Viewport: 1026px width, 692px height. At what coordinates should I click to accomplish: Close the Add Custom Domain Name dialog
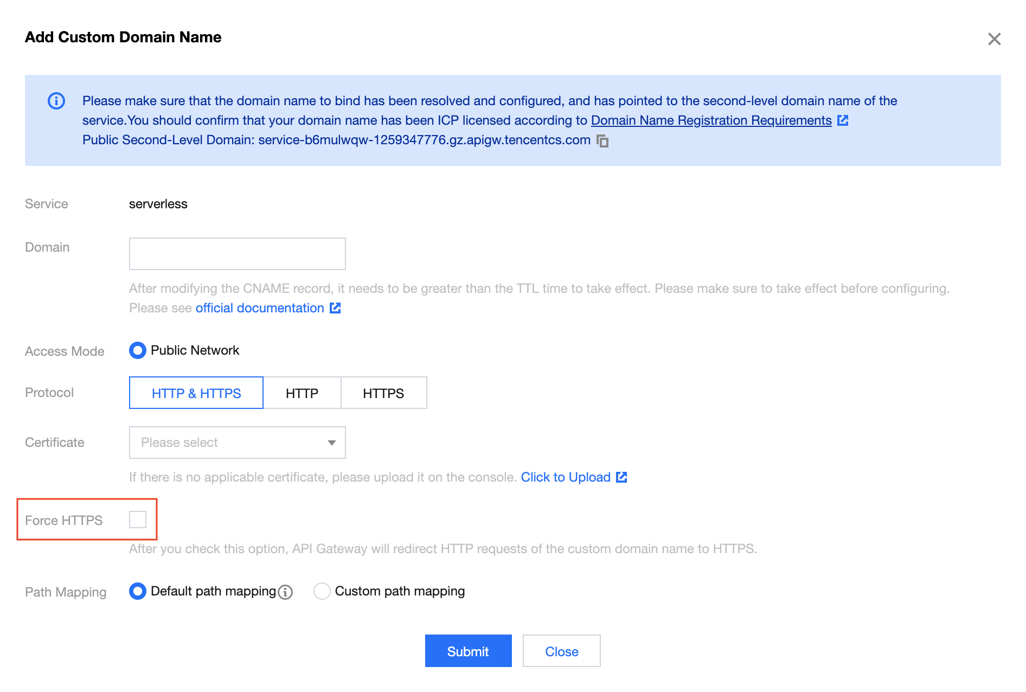pyautogui.click(x=994, y=39)
